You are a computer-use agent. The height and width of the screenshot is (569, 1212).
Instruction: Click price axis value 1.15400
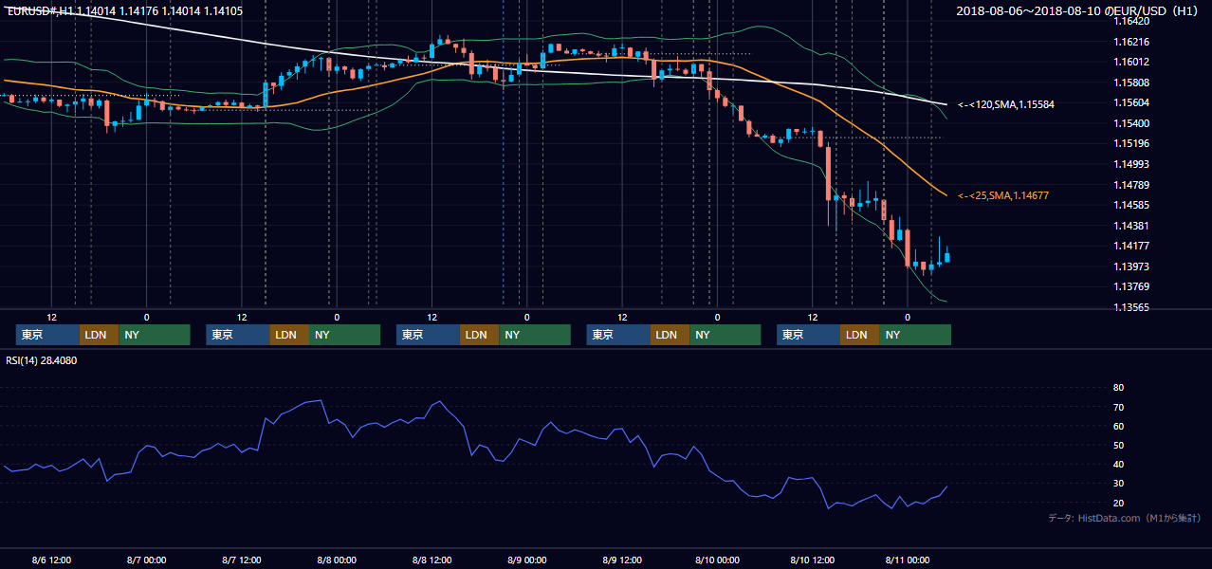[x=1131, y=123]
